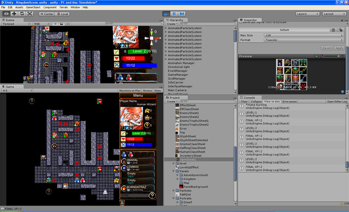The image size is (349, 212).
Task: Toggle Maximize on Play
Action: click(x=130, y=91)
